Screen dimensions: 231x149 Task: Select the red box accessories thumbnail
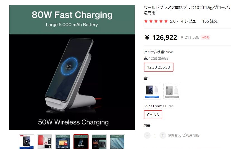pyautogui.click(x=45, y=141)
